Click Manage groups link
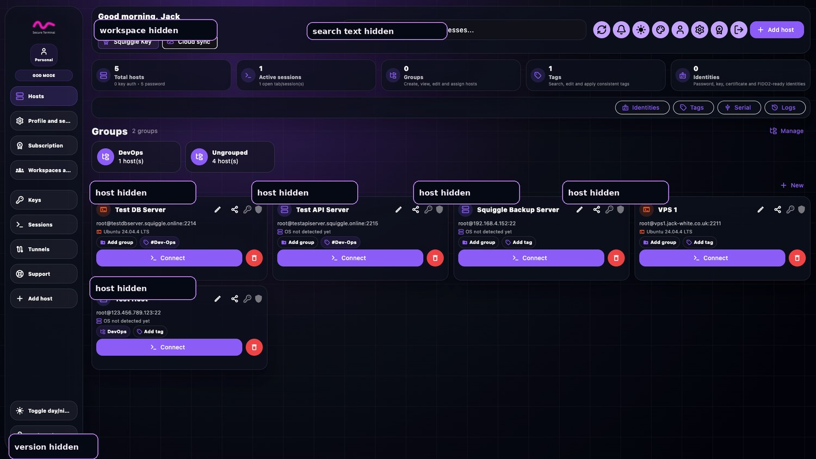Image resolution: width=816 pixels, height=459 pixels. click(x=787, y=131)
